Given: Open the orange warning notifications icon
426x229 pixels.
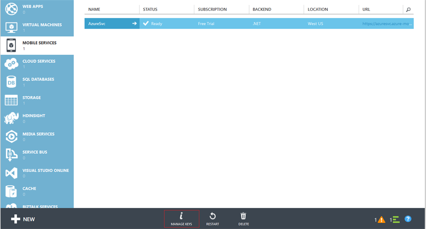Looking at the screenshot, I should [x=381, y=219].
